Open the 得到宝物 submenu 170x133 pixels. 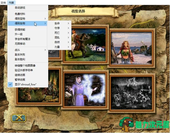click(28, 19)
